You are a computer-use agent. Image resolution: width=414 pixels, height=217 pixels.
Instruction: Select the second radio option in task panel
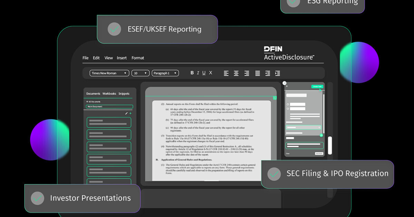click(x=288, y=109)
